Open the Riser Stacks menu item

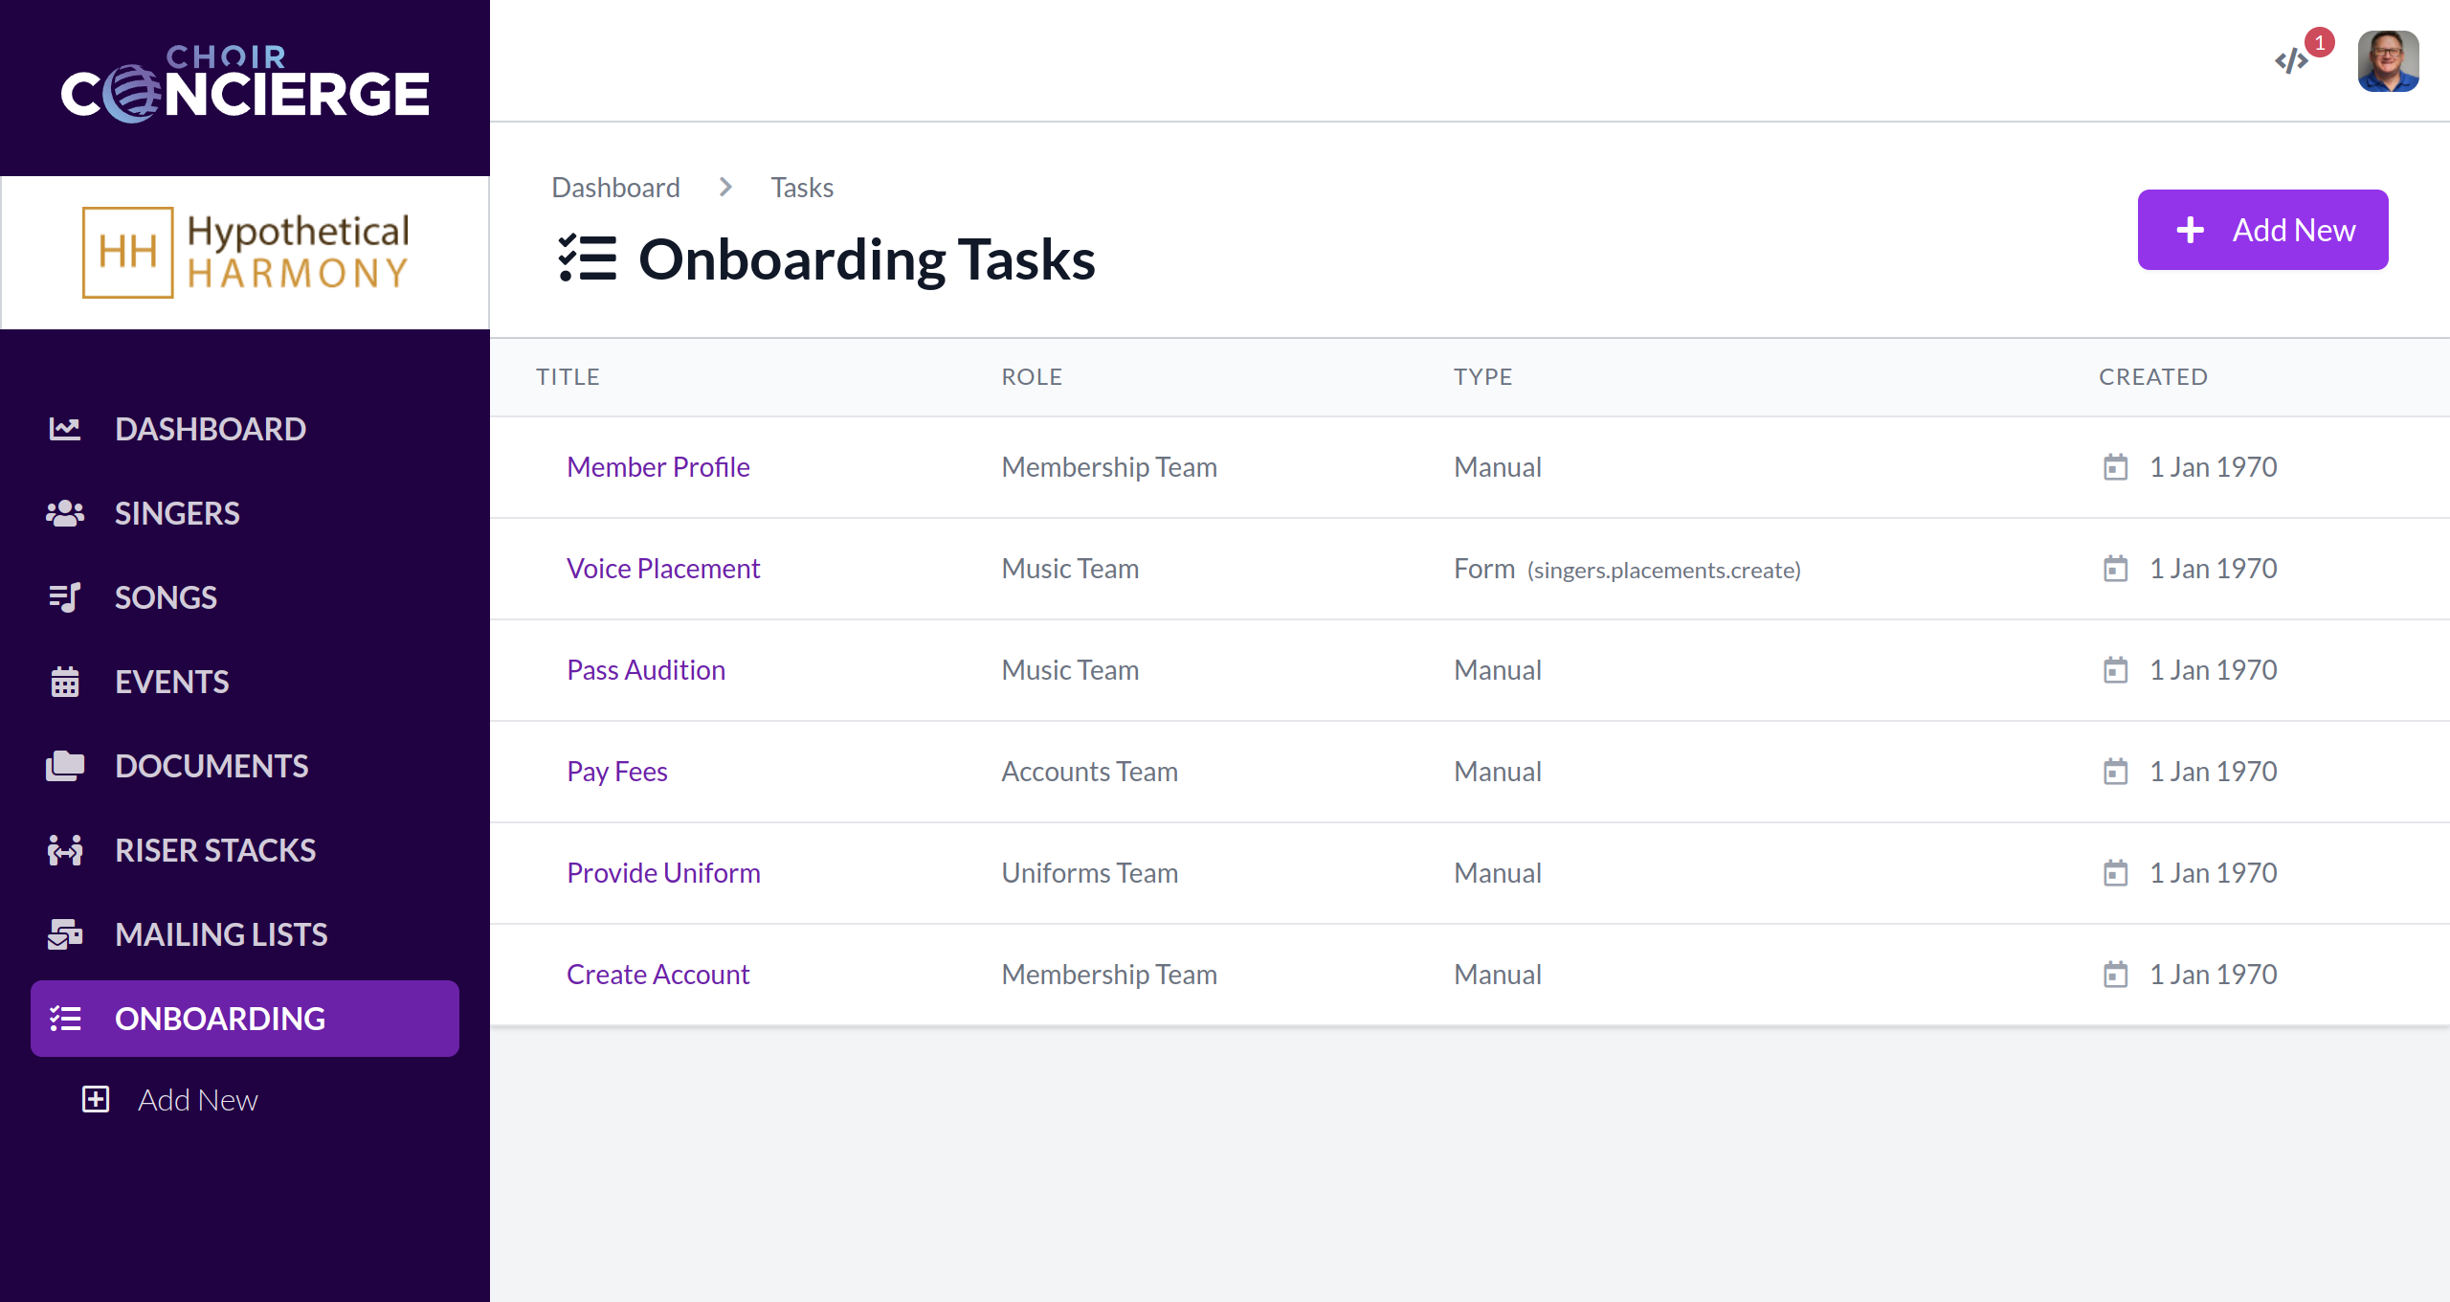click(245, 850)
